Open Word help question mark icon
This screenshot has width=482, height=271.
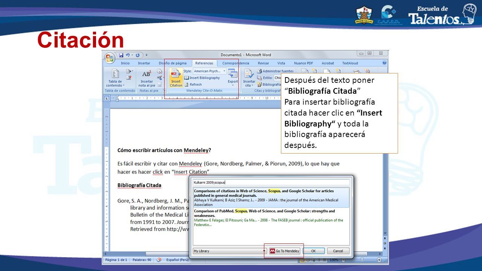pyautogui.click(x=384, y=63)
